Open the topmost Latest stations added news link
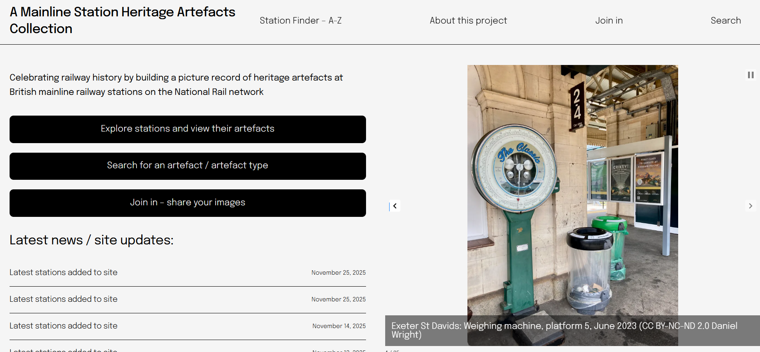The width and height of the screenshot is (760, 352). tap(63, 272)
